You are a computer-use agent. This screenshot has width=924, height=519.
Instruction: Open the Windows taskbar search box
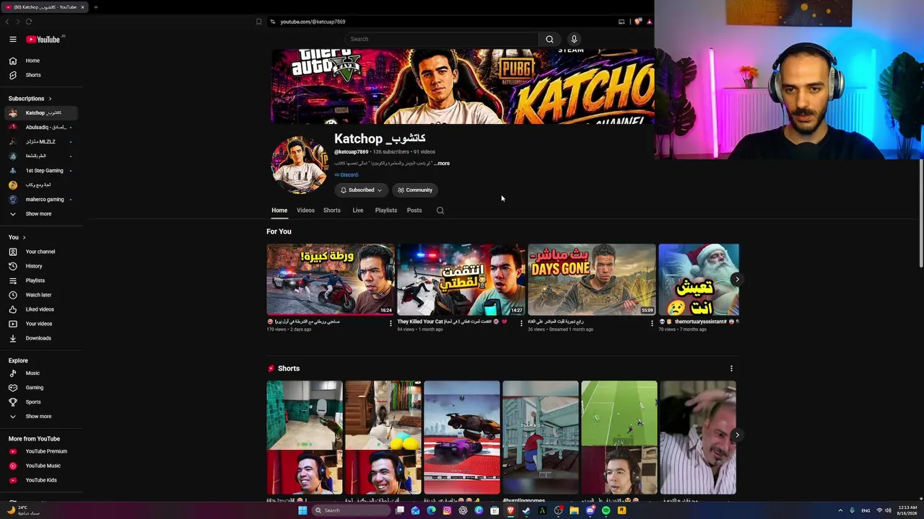pyautogui.click(x=351, y=510)
